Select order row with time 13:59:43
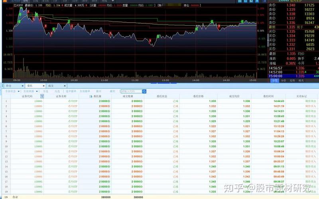 click(x=160, y=116)
